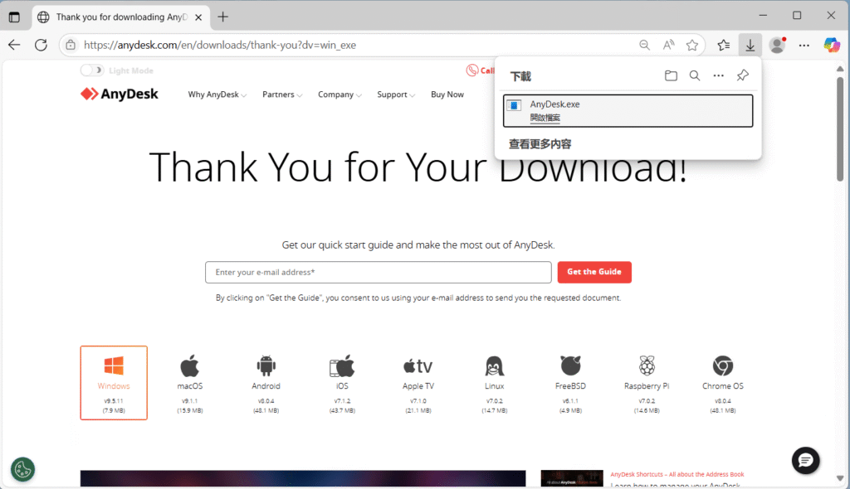Open a new browser tab

[x=222, y=17]
